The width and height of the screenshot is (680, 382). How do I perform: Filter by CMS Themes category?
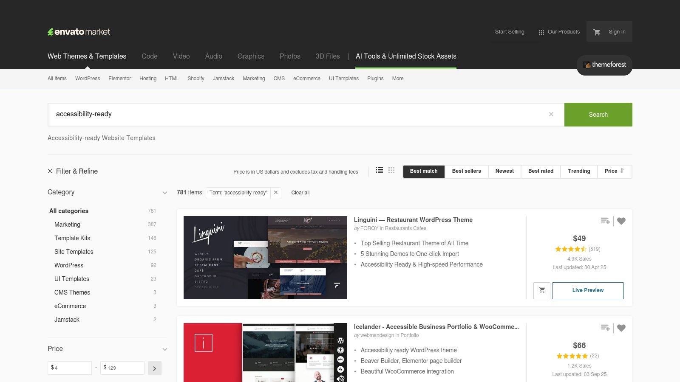[72, 292]
